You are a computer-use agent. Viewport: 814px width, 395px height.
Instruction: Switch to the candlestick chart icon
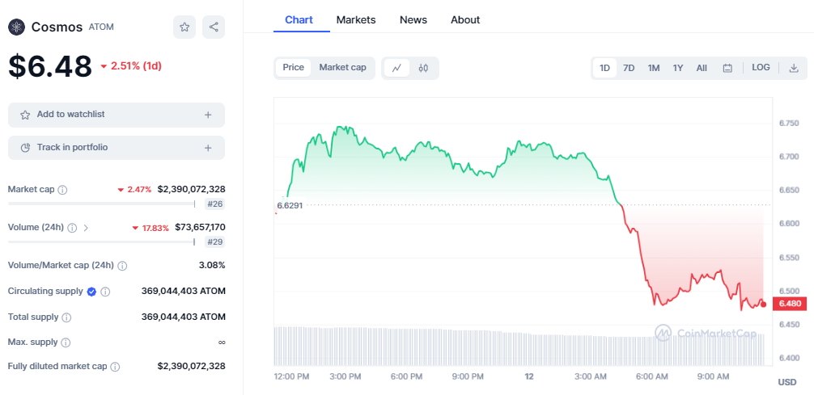coord(423,68)
